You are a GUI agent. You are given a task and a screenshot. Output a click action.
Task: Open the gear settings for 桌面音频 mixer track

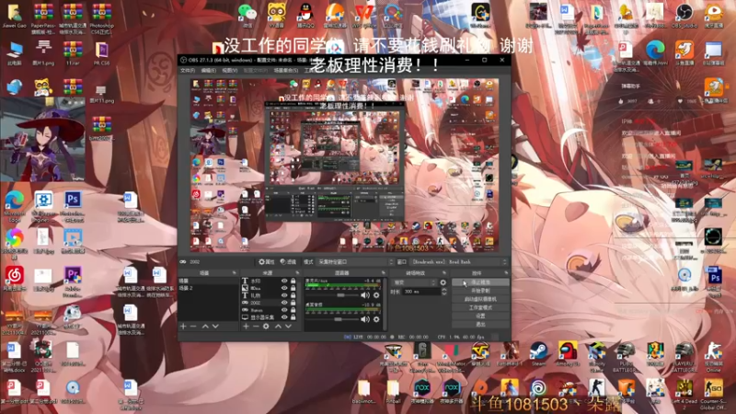pos(376,319)
